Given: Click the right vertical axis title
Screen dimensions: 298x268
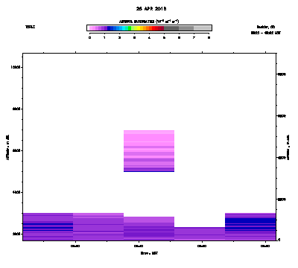Looking at the screenshot, I should (x=288, y=147).
